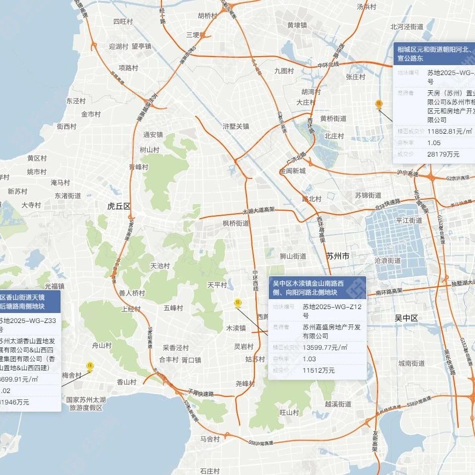Screen dimensions: 475x475
Task: Click the 苏州市 city label
Action: [x=338, y=256]
